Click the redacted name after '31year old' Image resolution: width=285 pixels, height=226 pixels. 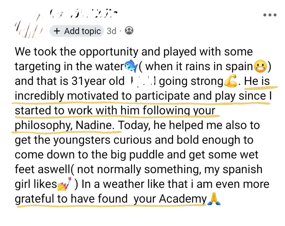click(142, 81)
